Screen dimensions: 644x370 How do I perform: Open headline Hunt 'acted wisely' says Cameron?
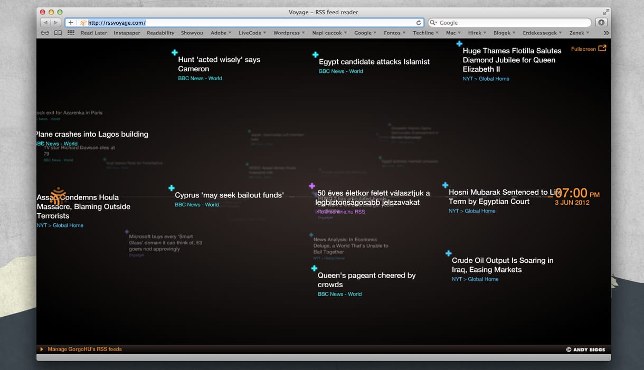click(x=219, y=64)
